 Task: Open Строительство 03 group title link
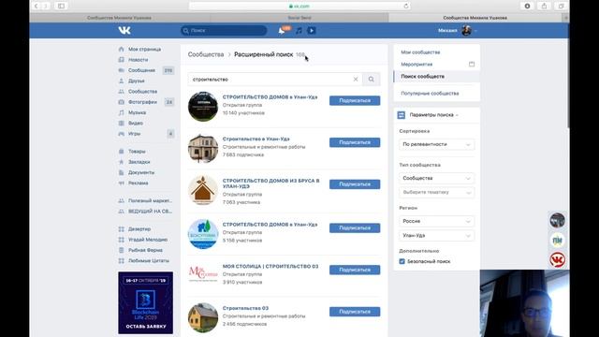[245, 308]
